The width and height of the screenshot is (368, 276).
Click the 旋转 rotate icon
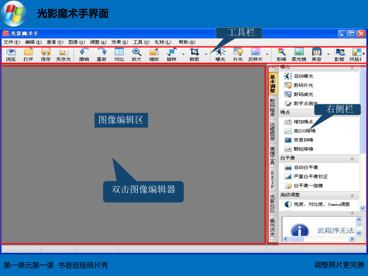[x=172, y=54]
